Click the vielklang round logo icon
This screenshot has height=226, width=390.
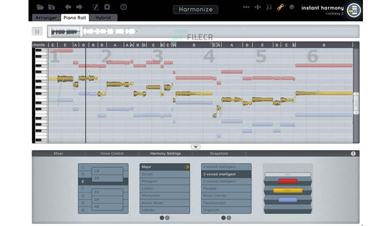point(354,10)
